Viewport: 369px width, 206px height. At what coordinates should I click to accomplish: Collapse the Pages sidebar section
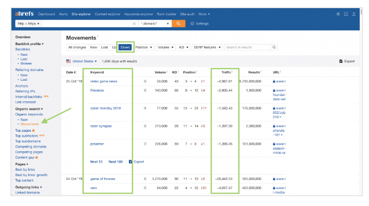(22, 164)
